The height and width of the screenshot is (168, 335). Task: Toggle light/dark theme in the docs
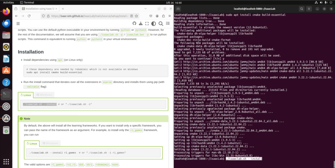(154, 23)
